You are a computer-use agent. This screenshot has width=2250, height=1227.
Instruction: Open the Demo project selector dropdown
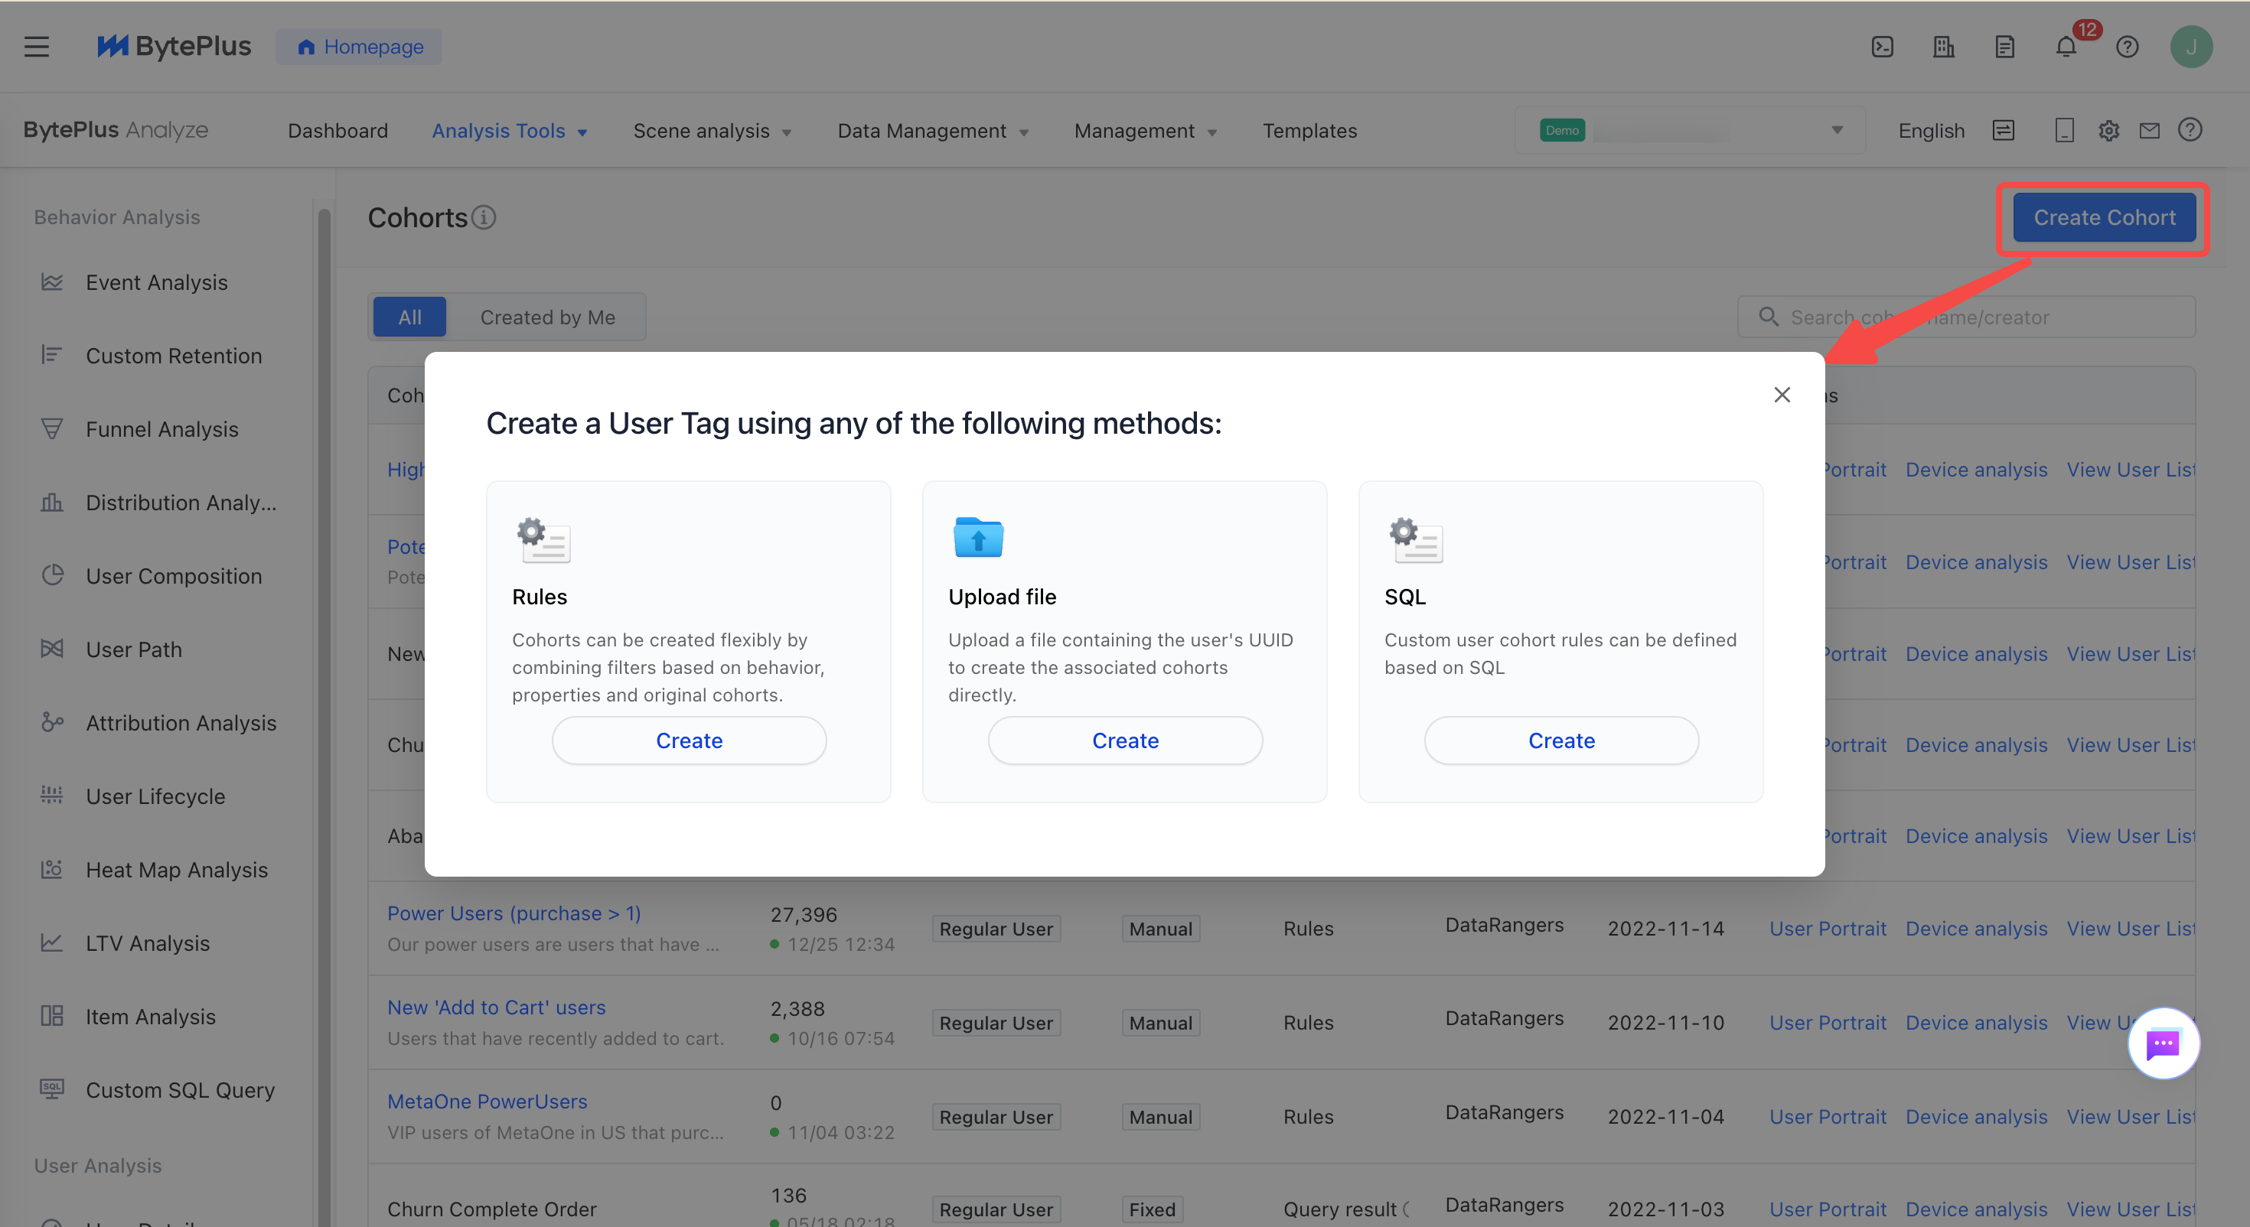point(1690,131)
